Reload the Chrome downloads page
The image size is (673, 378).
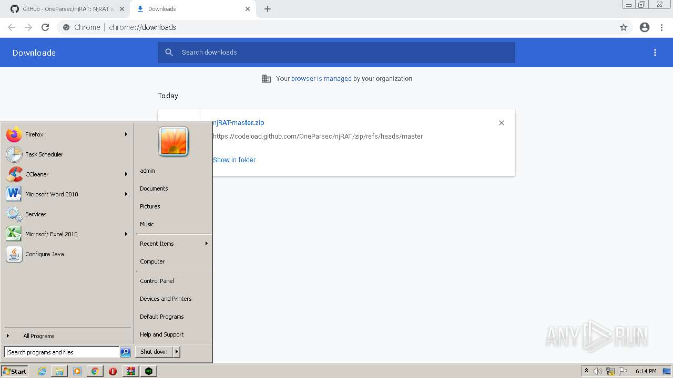point(45,27)
